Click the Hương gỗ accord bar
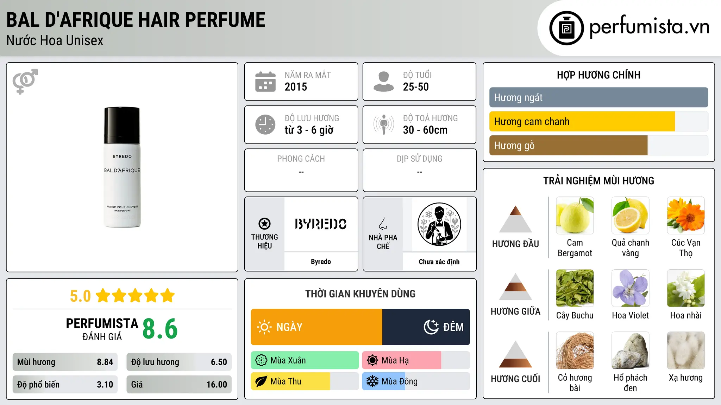 coord(598,145)
